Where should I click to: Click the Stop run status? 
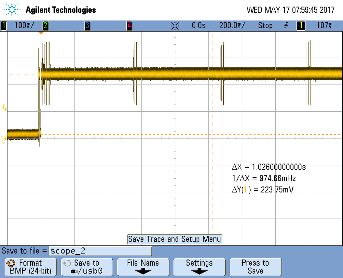point(265,26)
